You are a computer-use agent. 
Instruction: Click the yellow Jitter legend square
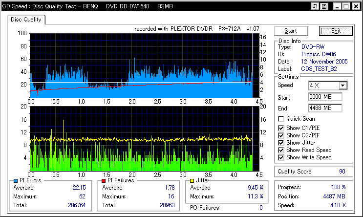coord(192,181)
